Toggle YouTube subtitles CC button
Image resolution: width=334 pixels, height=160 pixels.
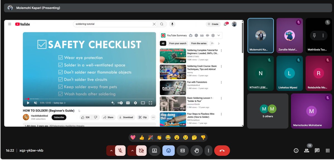[x=128, y=103]
